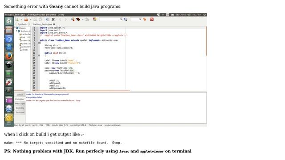Open qBittorrent from the launcher

(9, 109)
